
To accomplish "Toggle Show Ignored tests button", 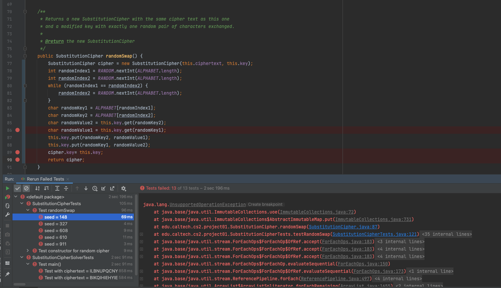I will coord(26,188).
